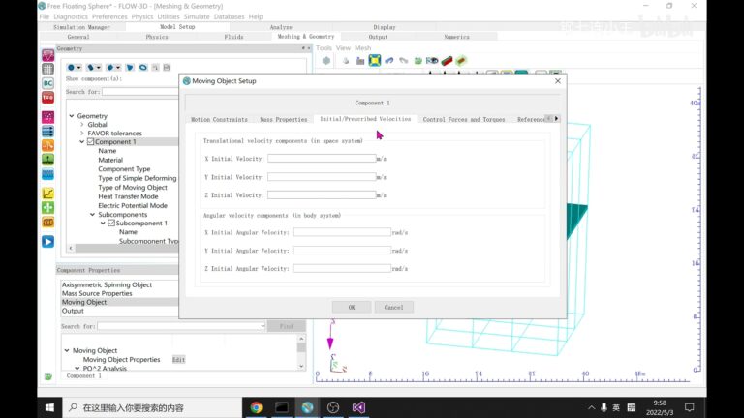Switch to the Simulation Manager tab
This screenshot has height=418, width=744.
81,27
